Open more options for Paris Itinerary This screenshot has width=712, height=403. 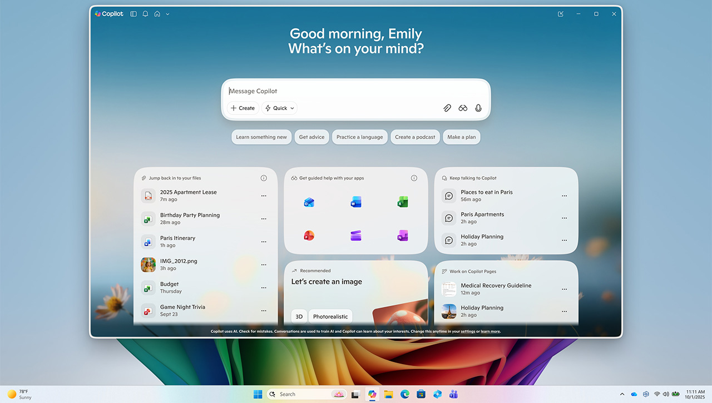point(264,241)
